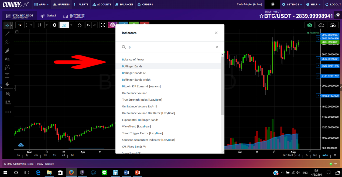Select Balance of Power indicator
342x177 pixels.
(x=168, y=59)
